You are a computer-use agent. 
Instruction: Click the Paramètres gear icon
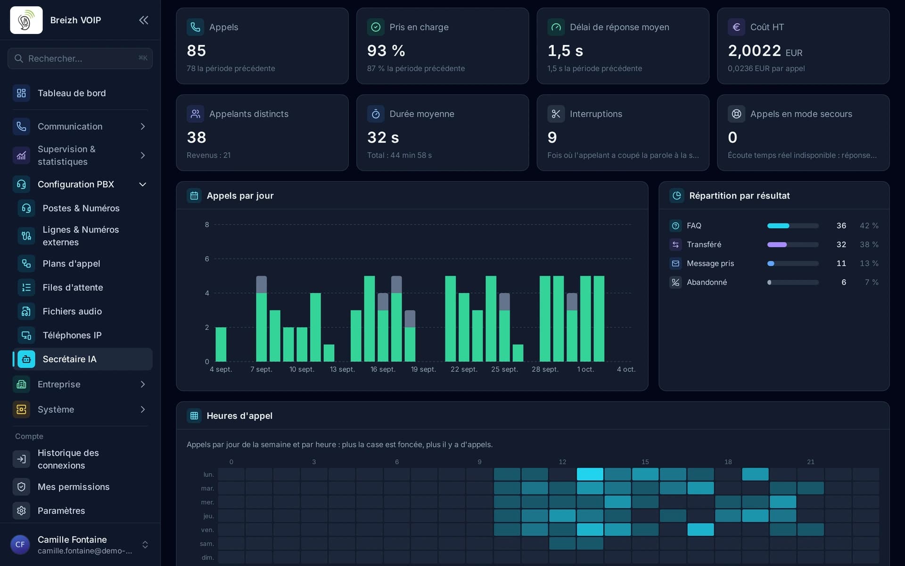click(21, 510)
